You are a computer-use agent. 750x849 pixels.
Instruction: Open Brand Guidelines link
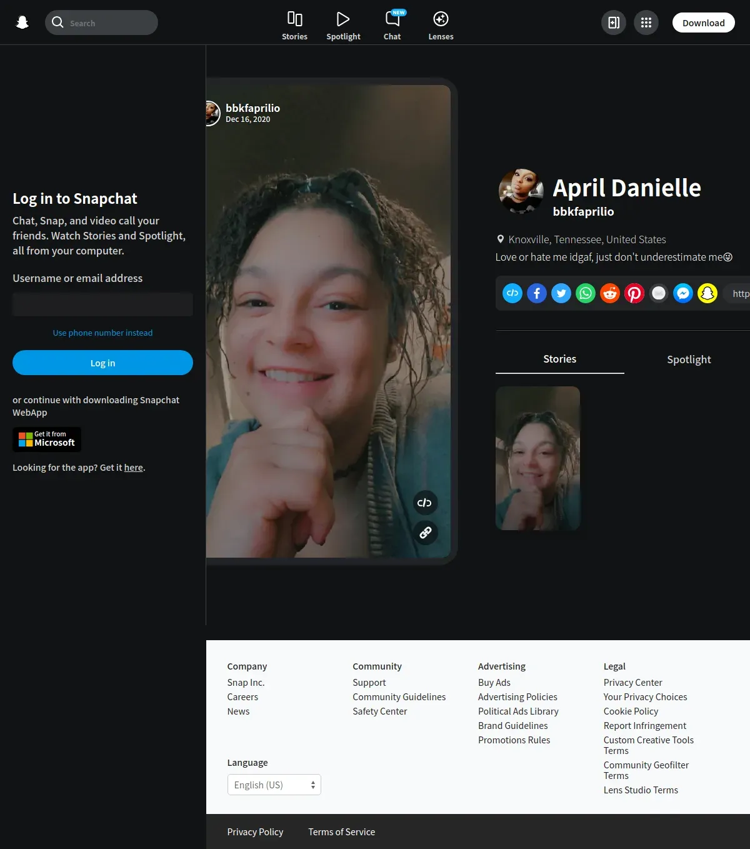pyautogui.click(x=513, y=726)
